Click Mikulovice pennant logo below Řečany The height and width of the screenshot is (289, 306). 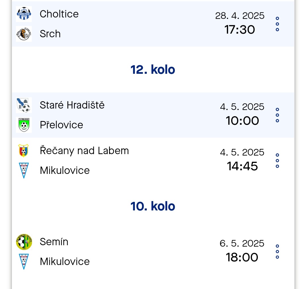pyautogui.click(x=24, y=170)
